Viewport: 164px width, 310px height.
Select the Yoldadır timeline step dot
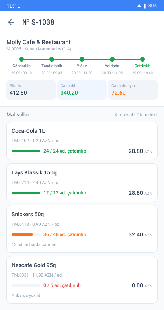pyautogui.click(x=112, y=59)
